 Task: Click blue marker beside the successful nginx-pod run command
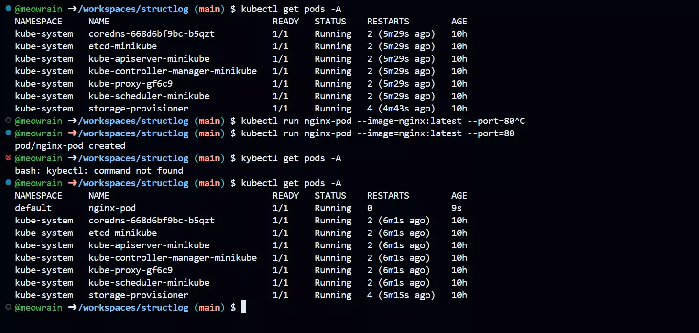coord(8,133)
